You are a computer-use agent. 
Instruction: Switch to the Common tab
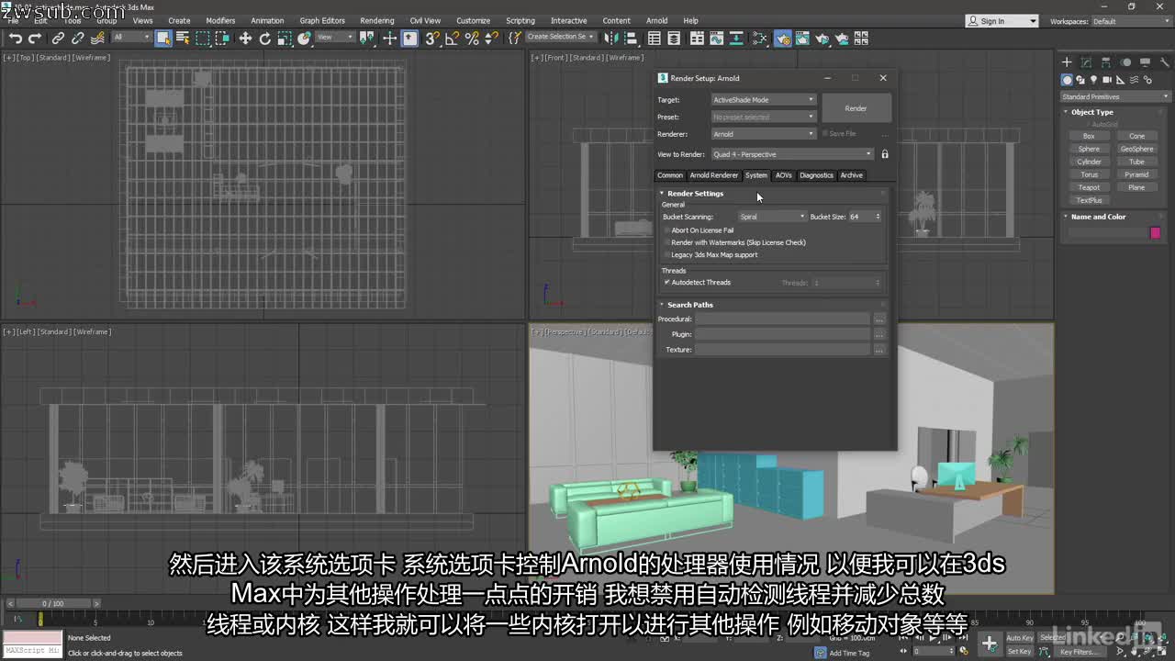click(669, 175)
